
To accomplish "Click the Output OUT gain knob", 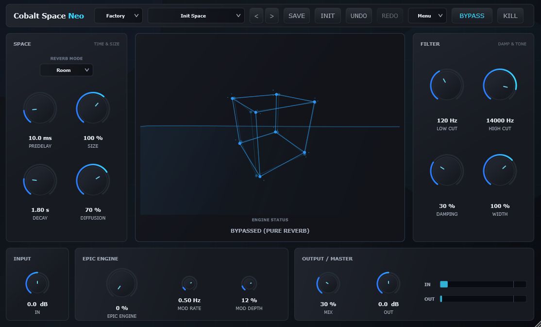I will [389, 283].
